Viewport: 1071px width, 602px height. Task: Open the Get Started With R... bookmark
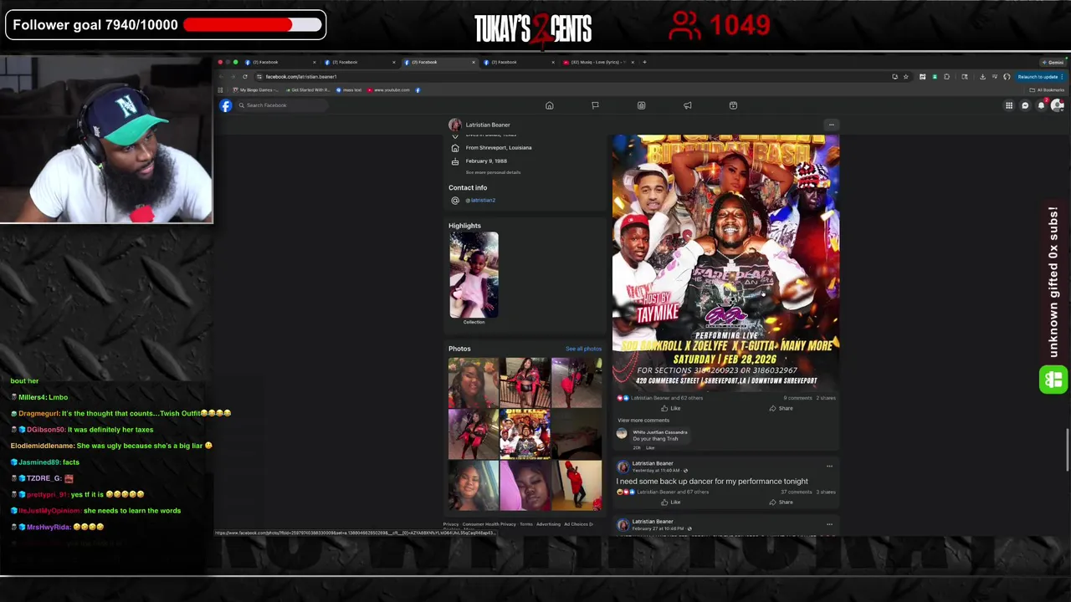pyautogui.click(x=307, y=89)
